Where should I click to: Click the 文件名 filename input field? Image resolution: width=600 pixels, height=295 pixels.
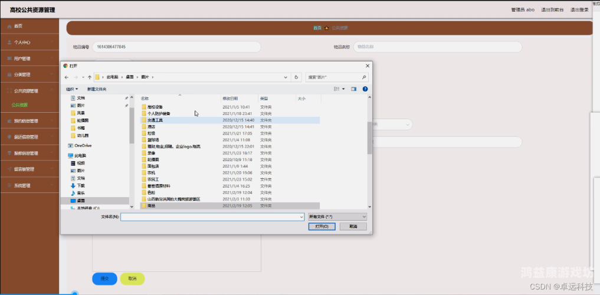[x=211, y=217]
